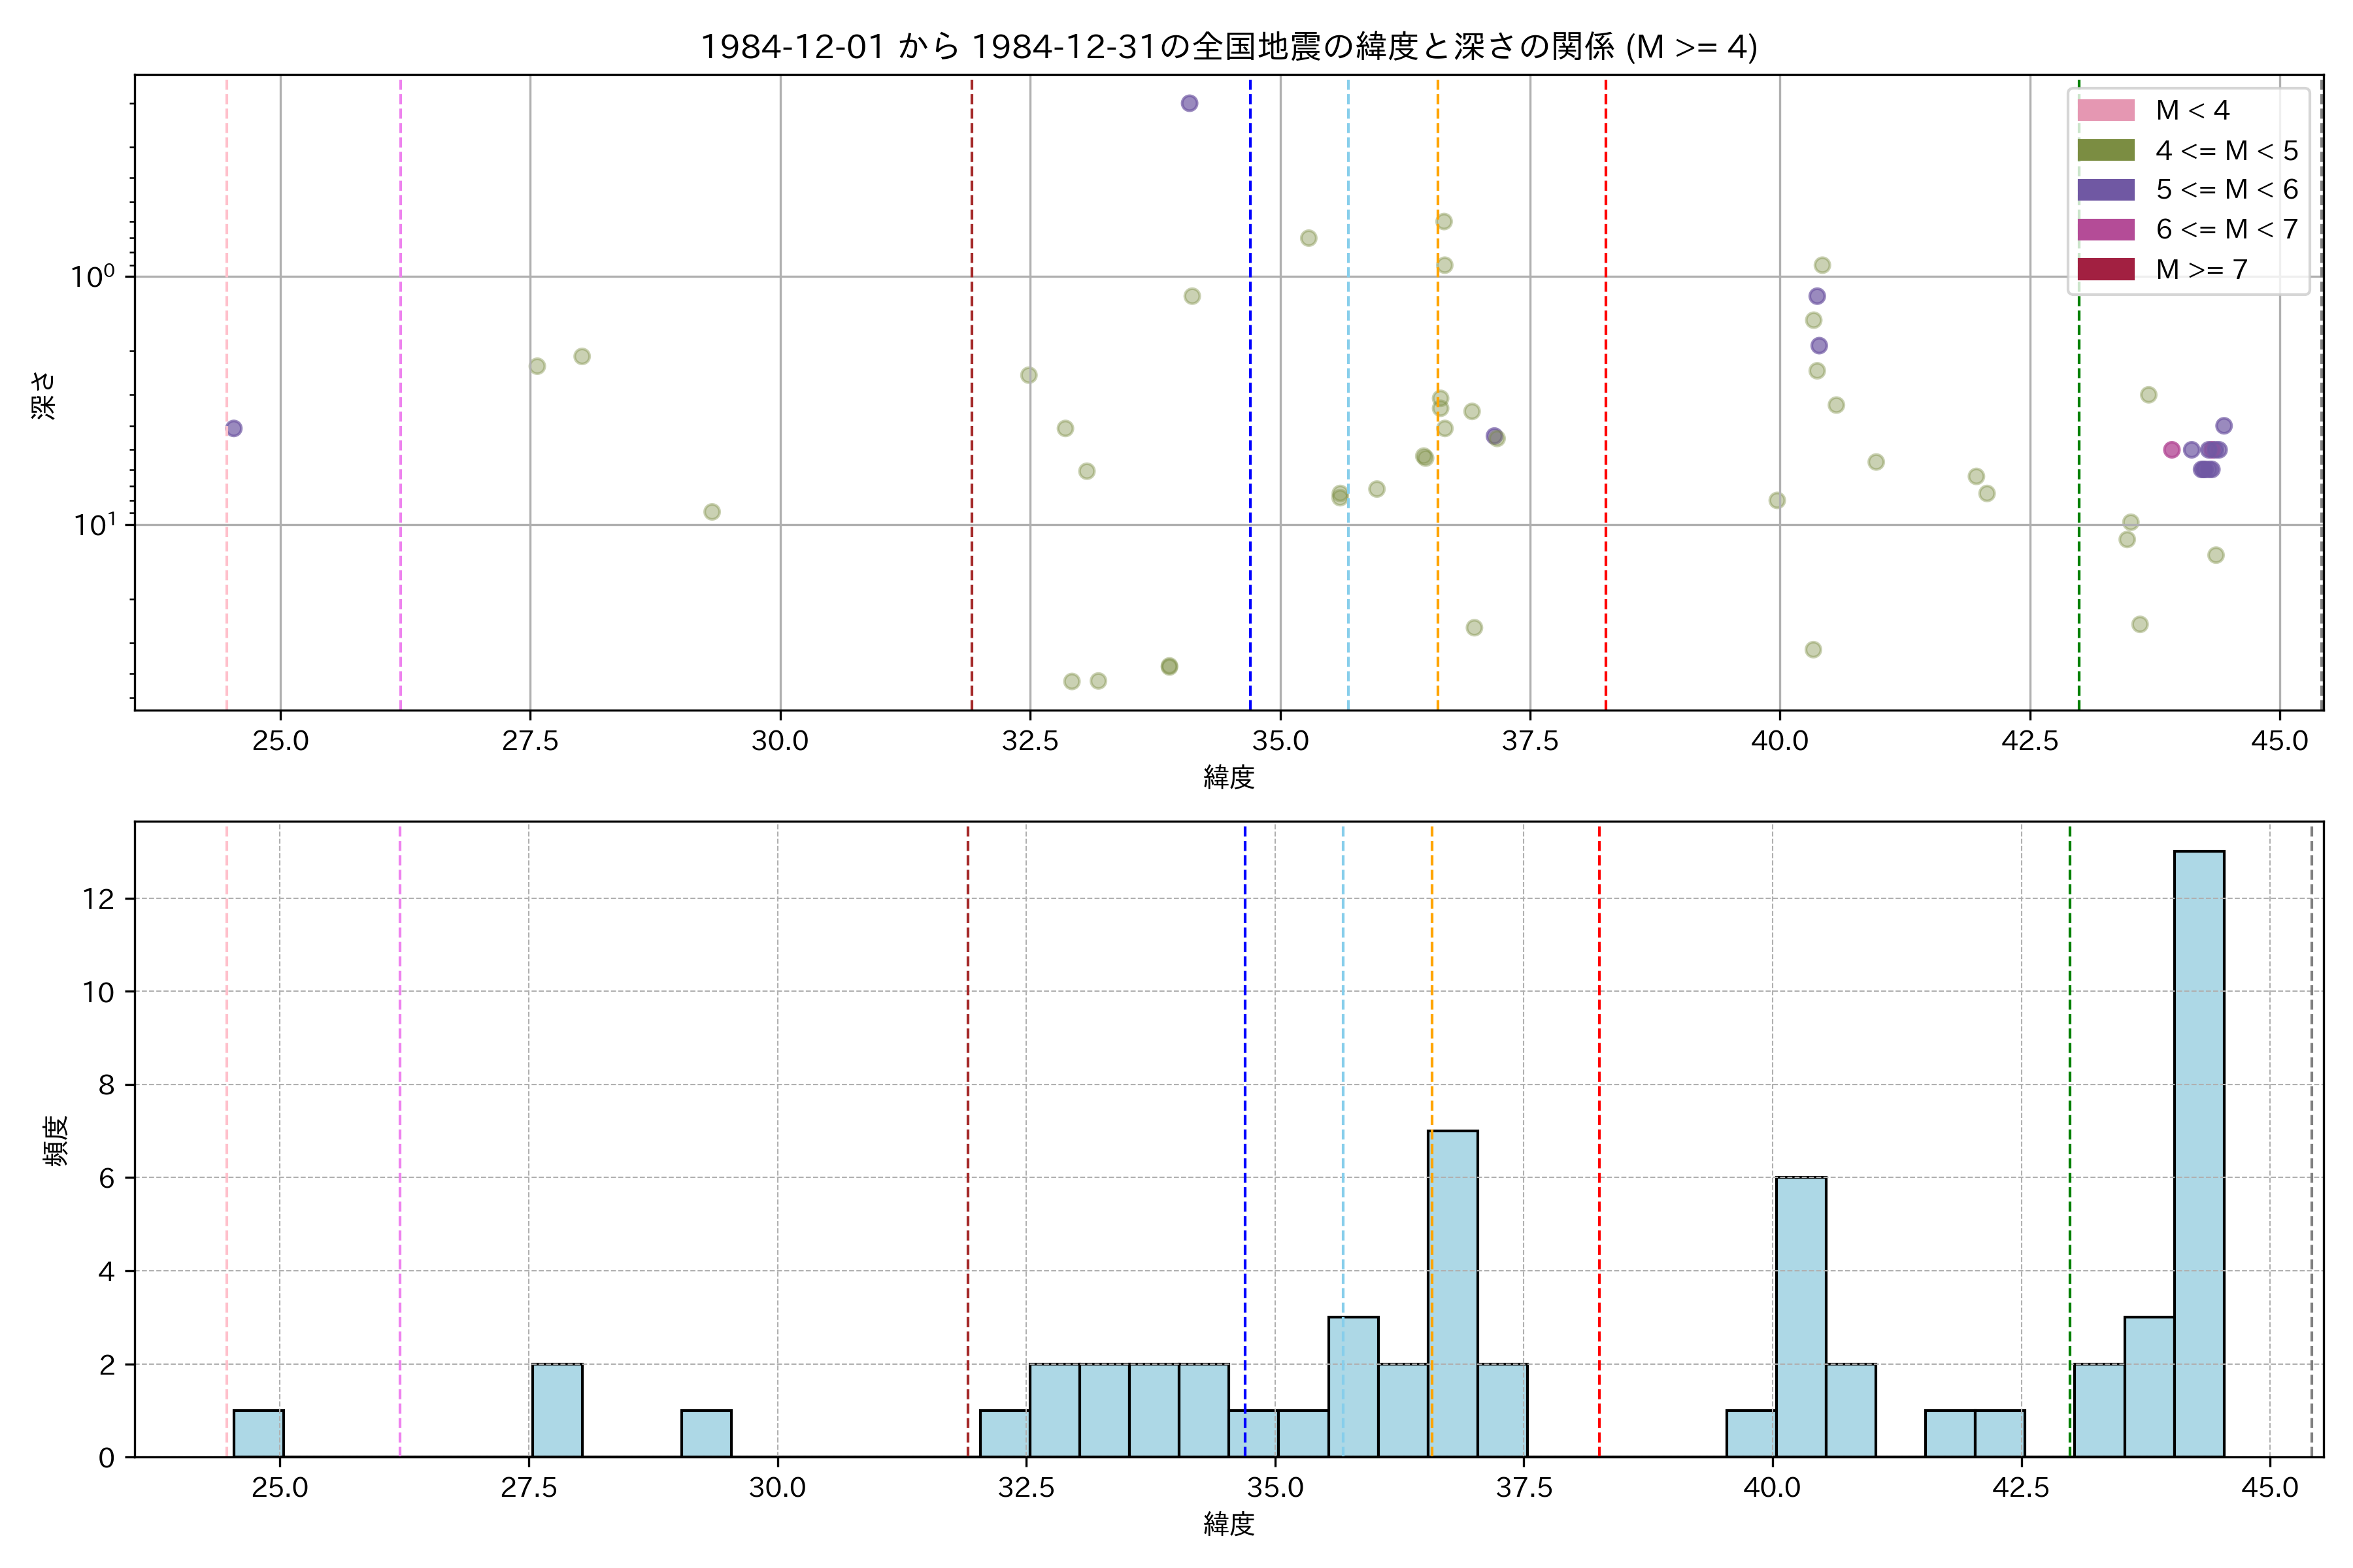The height and width of the screenshot is (1568, 2353).
Task: Select the lone magenta point in the scatter plot
Action: (2171, 450)
